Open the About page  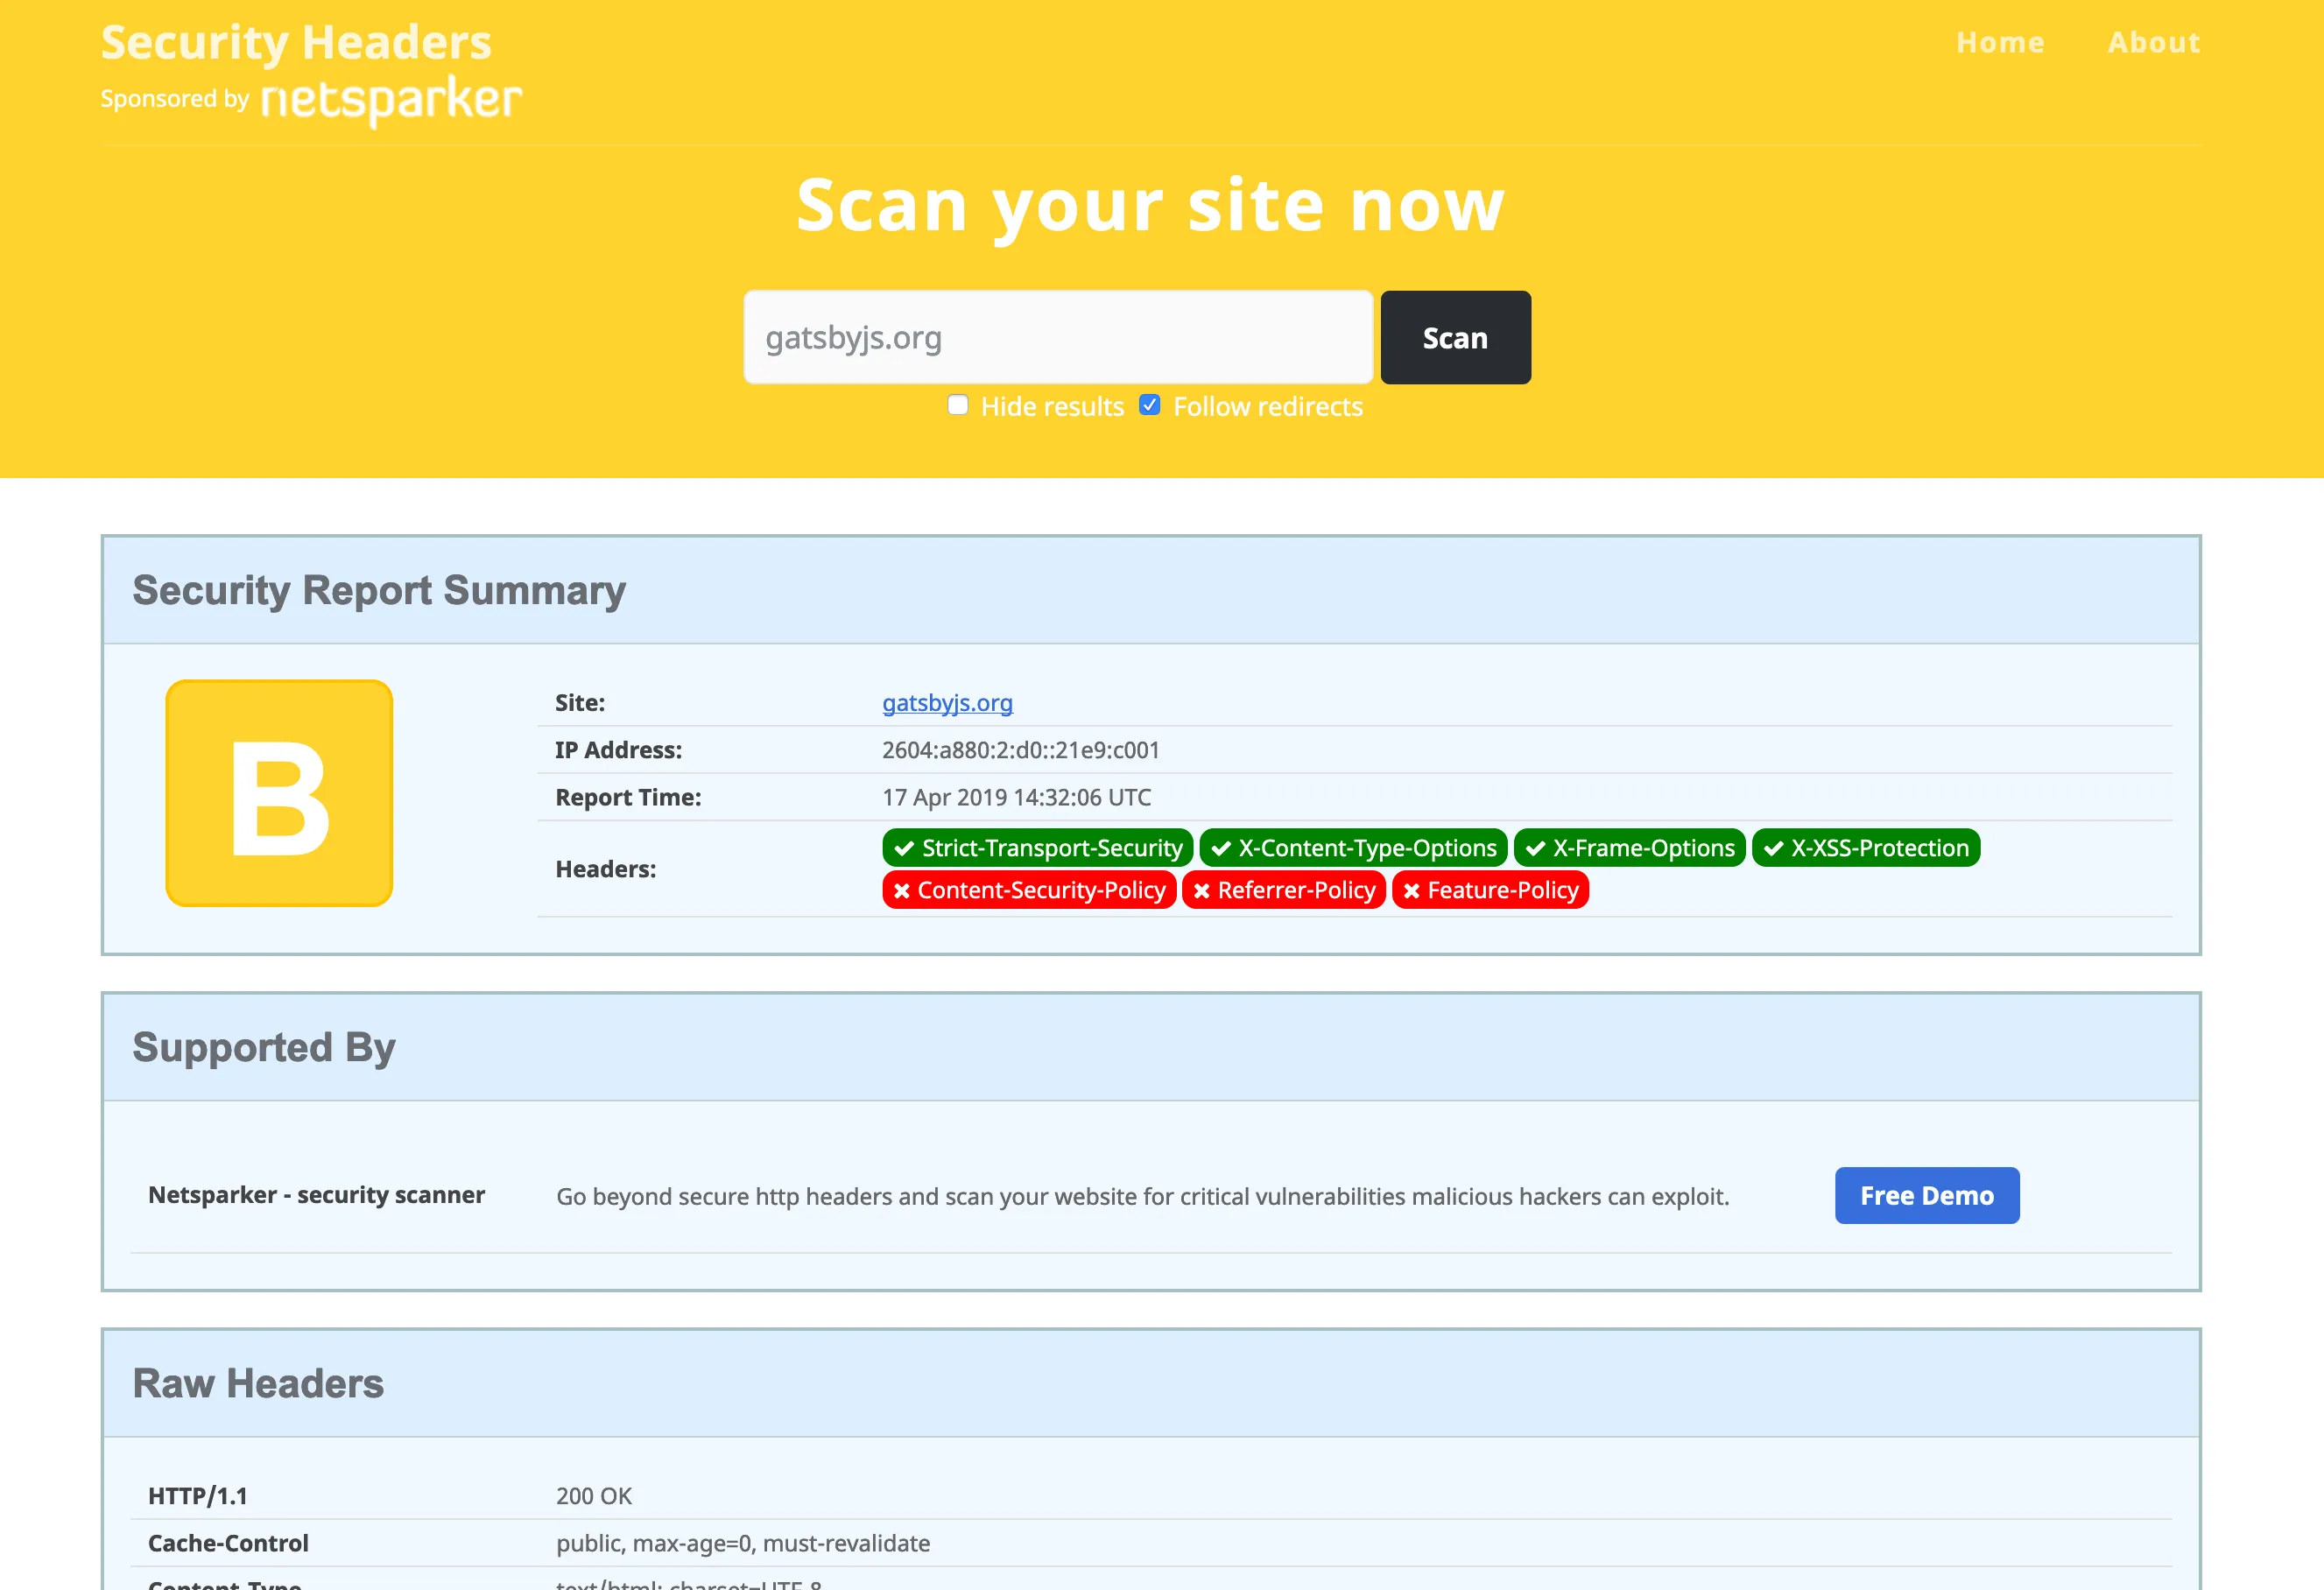[2153, 42]
